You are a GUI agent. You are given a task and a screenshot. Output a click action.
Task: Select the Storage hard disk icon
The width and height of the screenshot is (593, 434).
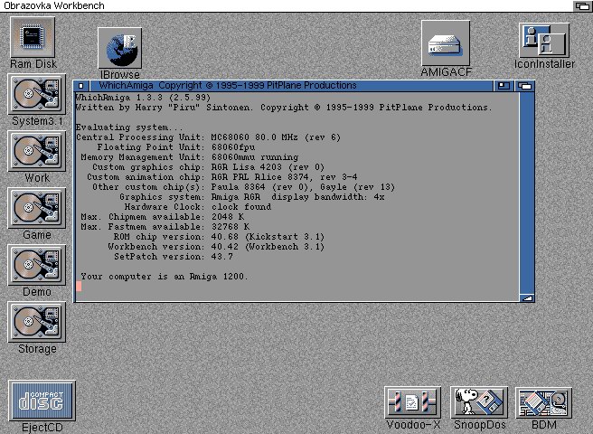37,322
